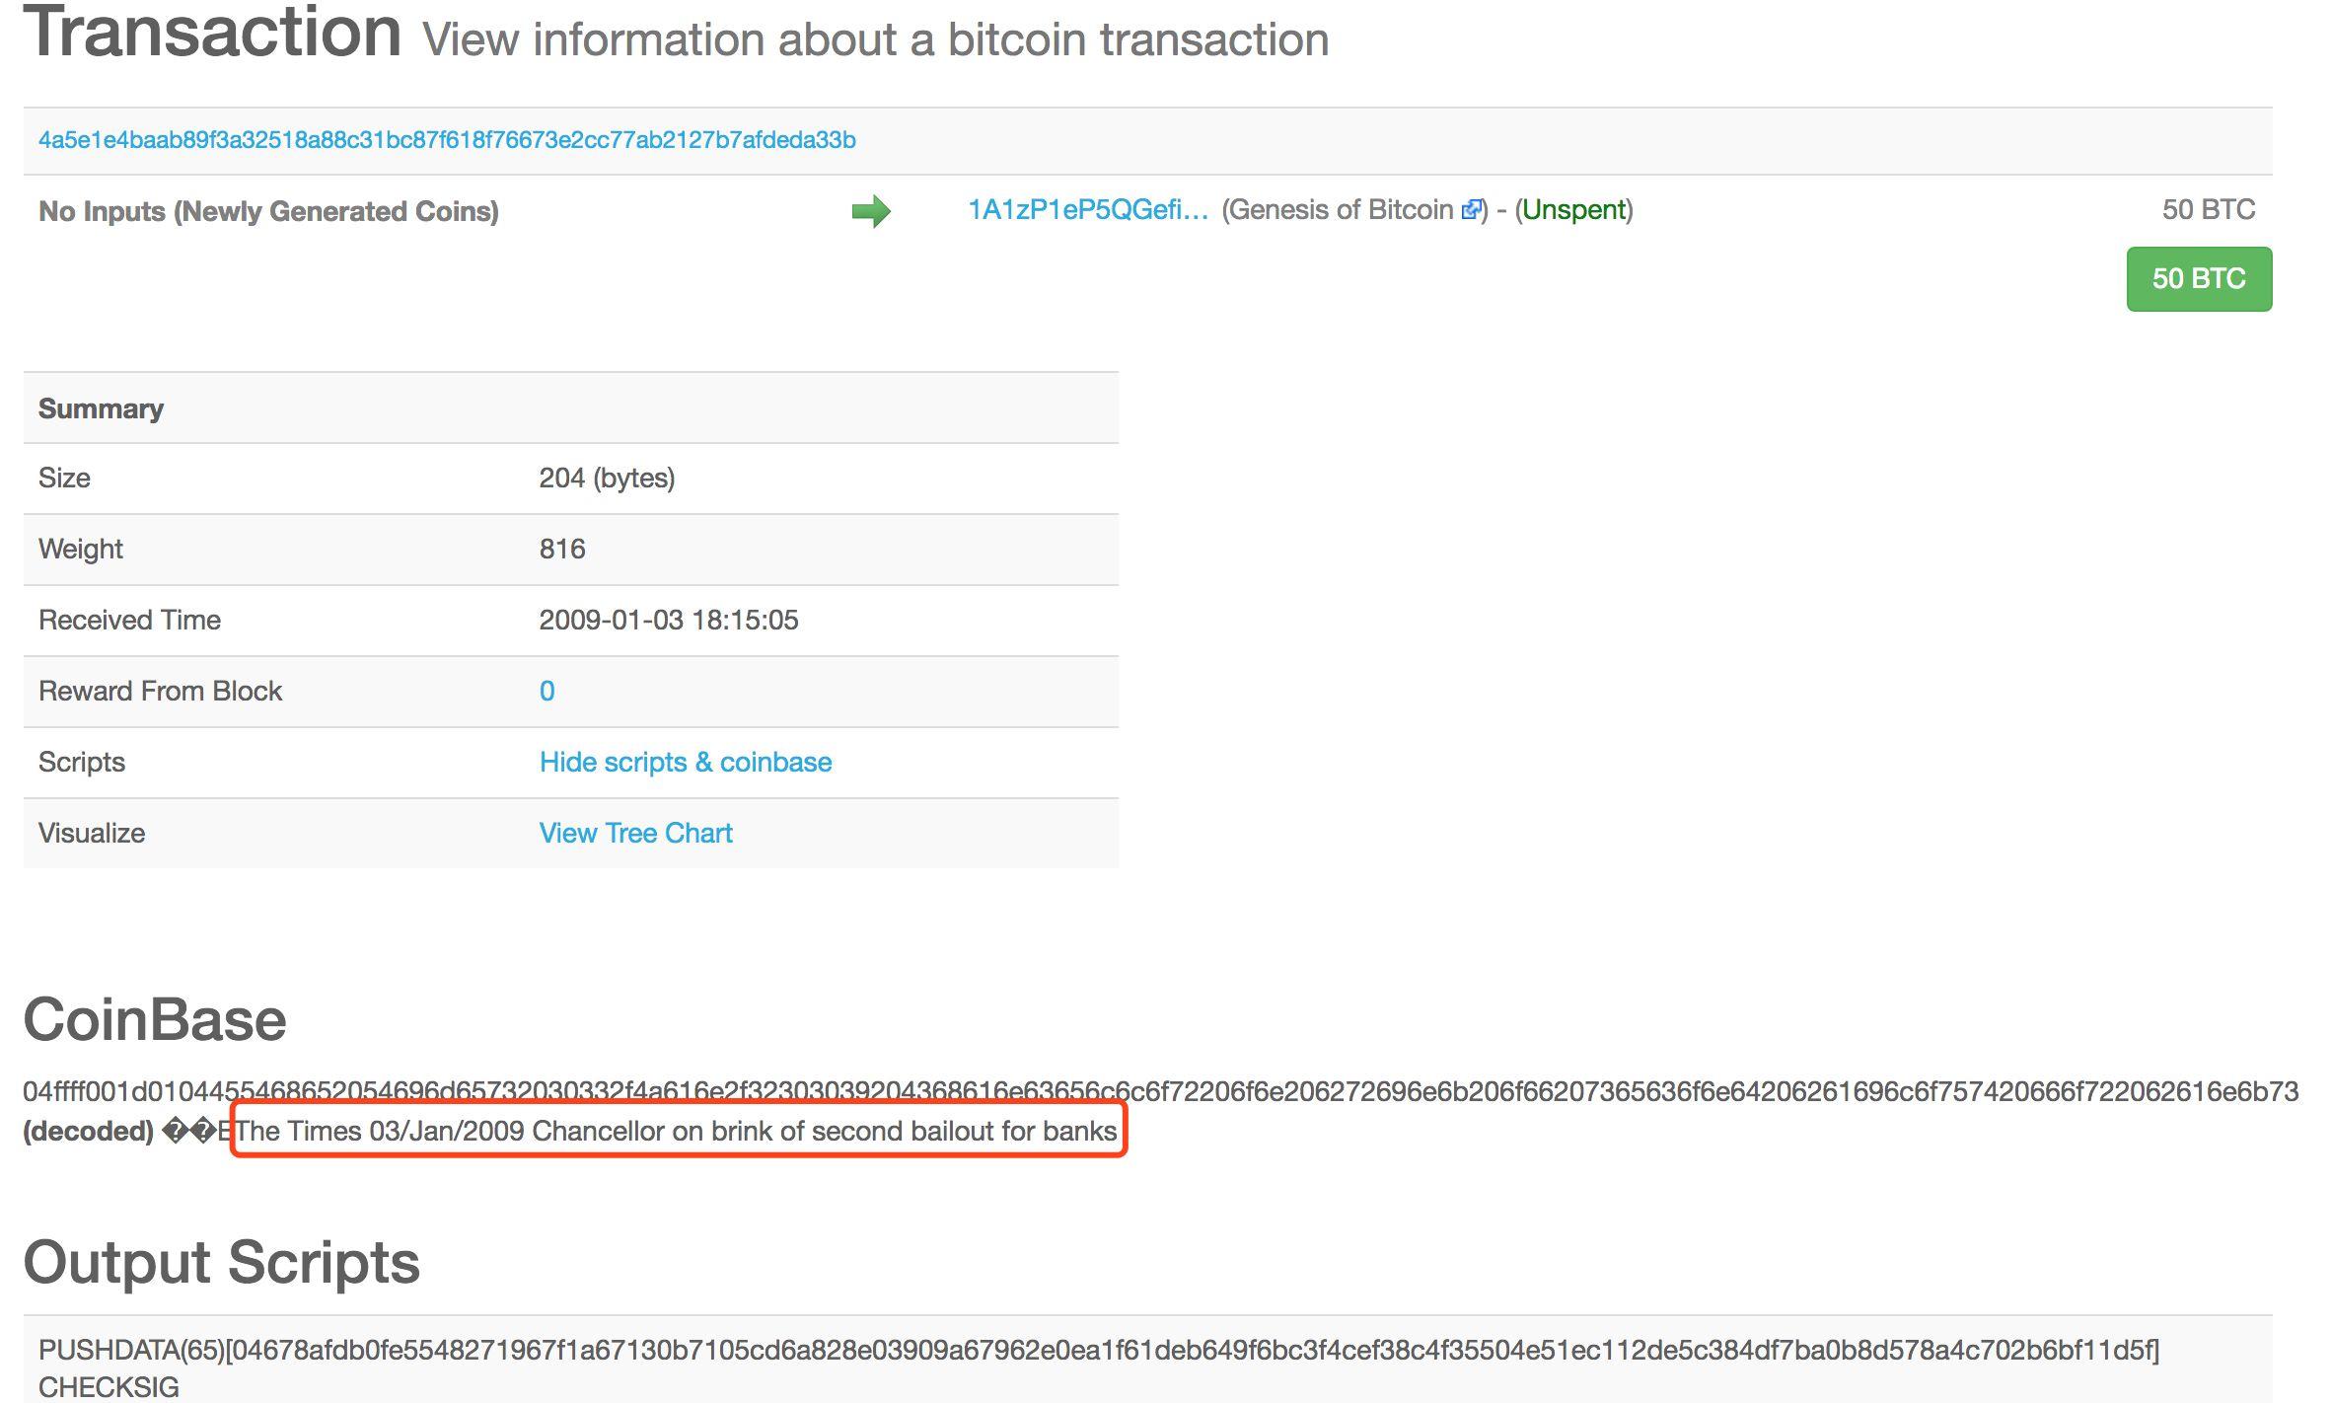Open the 1A1zP1eP5QGefi… address link
2332x1403 pixels.
click(x=1087, y=210)
